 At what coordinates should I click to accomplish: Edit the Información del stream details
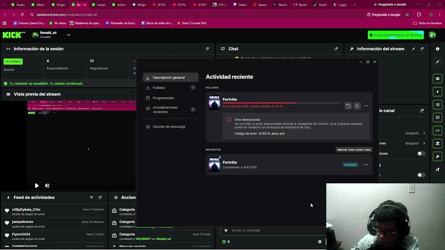pos(413,49)
